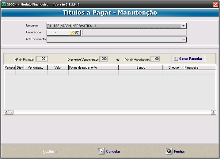Click the Fechar button
Screen dimensions: 220x159
click(175, 151)
